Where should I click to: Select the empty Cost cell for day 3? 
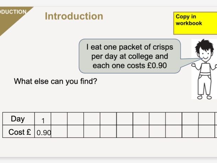tap(76, 132)
